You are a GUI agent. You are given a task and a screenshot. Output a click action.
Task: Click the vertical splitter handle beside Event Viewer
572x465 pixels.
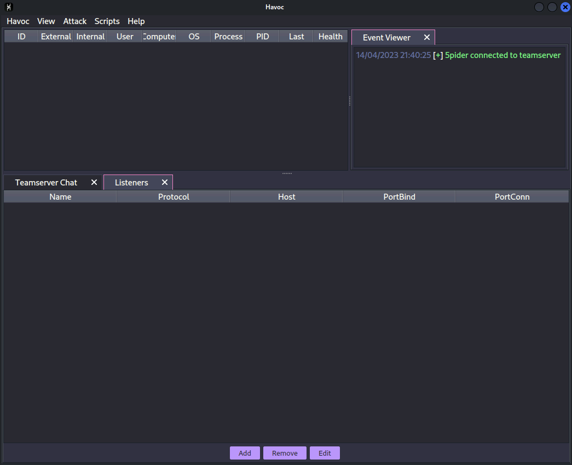tap(349, 101)
